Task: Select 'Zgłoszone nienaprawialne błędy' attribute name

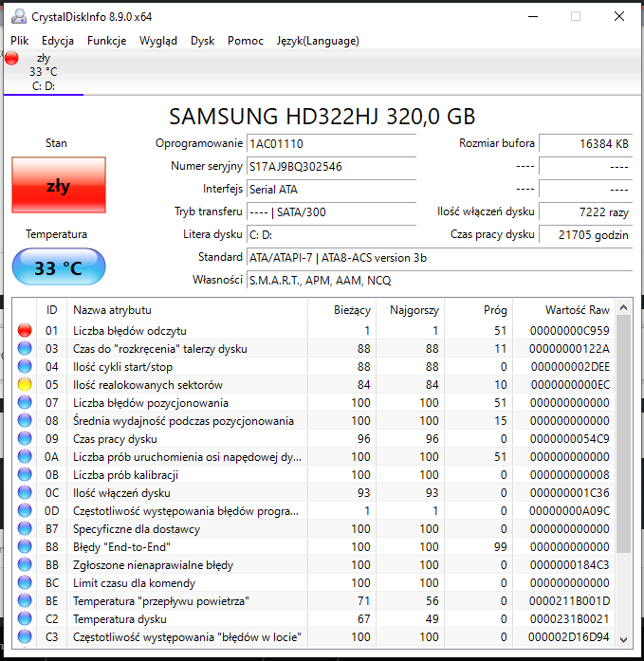Action: tap(153, 565)
